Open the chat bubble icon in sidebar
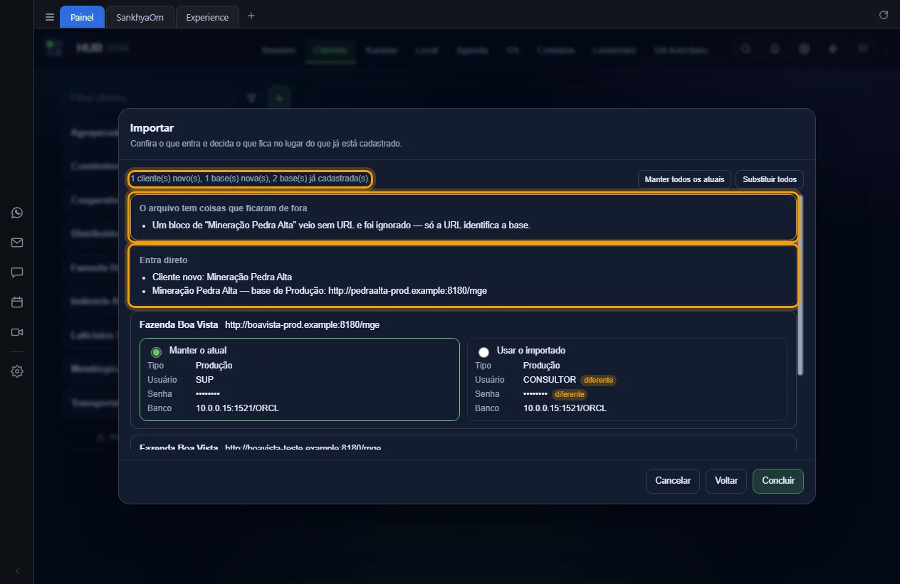Image resolution: width=900 pixels, height=584 pixels. 17,272
